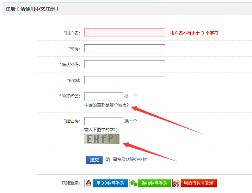Select the Email input field

point(125,80)
